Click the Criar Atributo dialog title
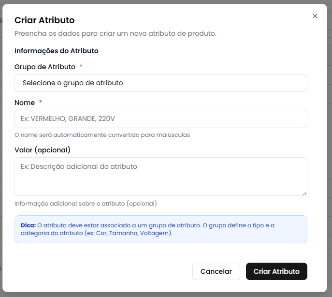332x297 pixels. 44,20
